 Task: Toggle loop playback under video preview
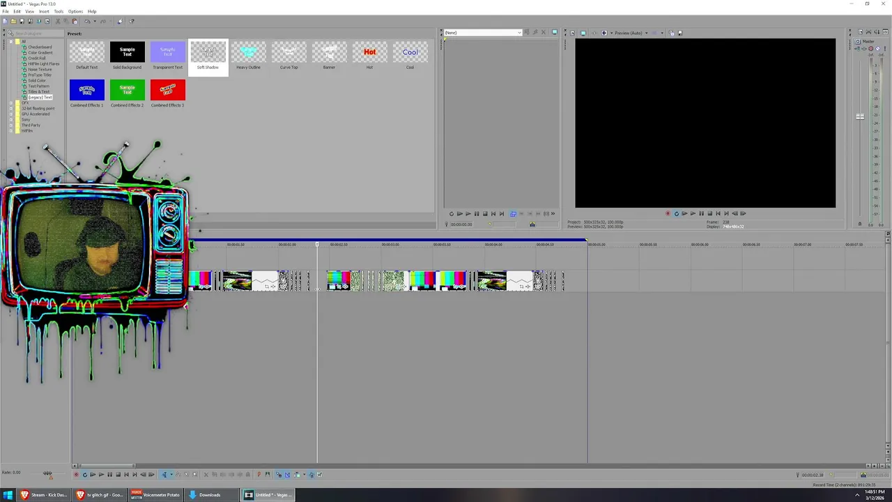(x=677, y=213)
